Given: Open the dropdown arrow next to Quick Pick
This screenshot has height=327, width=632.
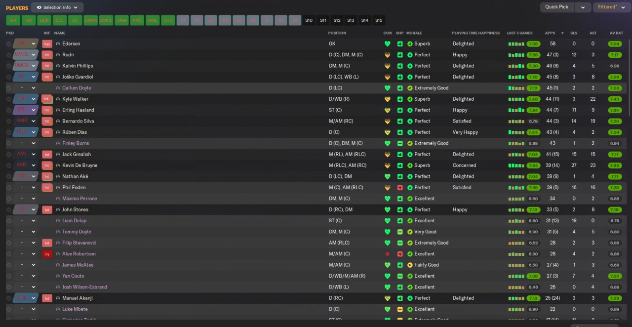Looking at the screenshot, I should (x=583, y=7).
